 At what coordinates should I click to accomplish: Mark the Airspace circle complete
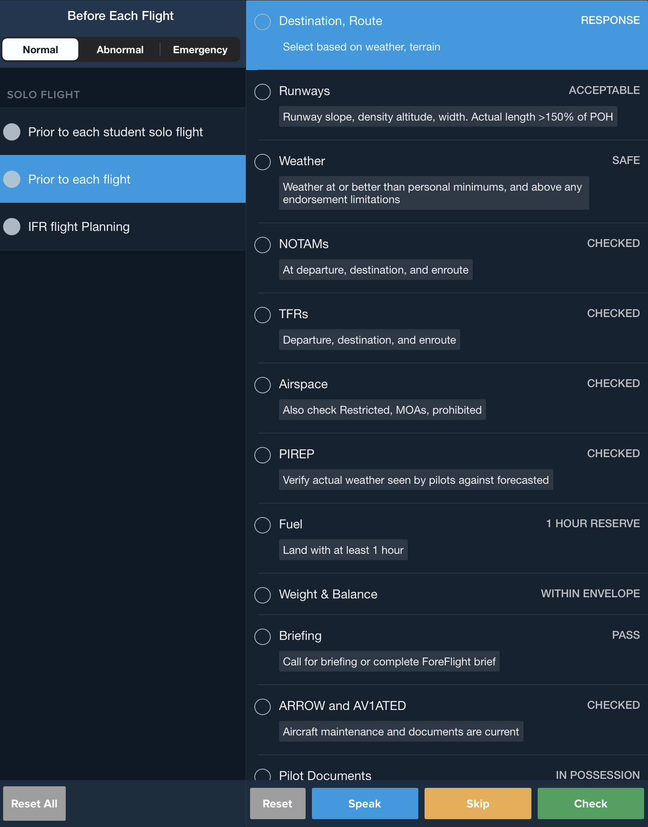coord(263,385)
